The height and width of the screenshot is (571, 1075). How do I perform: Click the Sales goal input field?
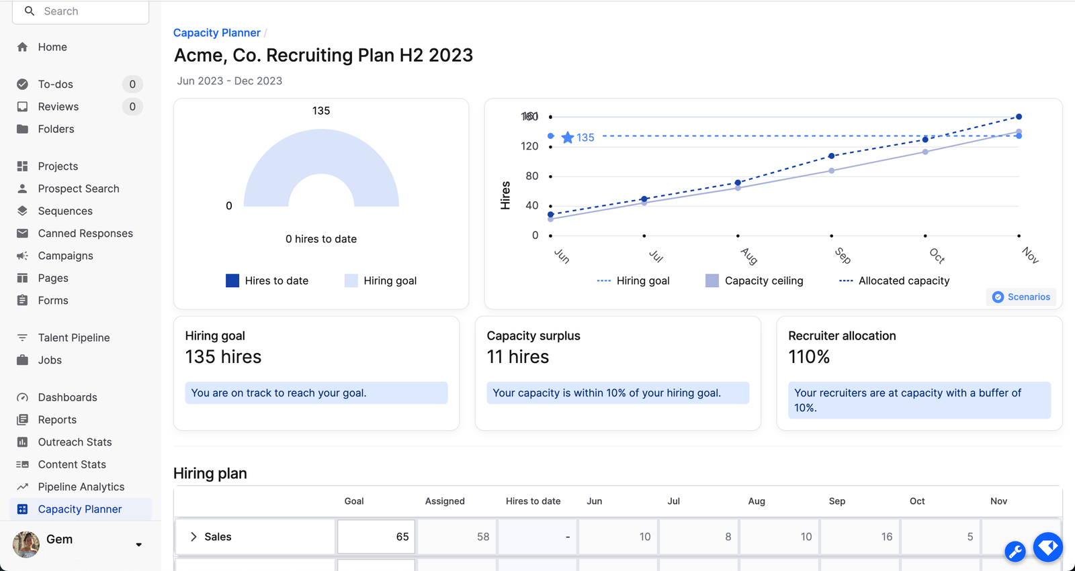[x=376, y=537]
